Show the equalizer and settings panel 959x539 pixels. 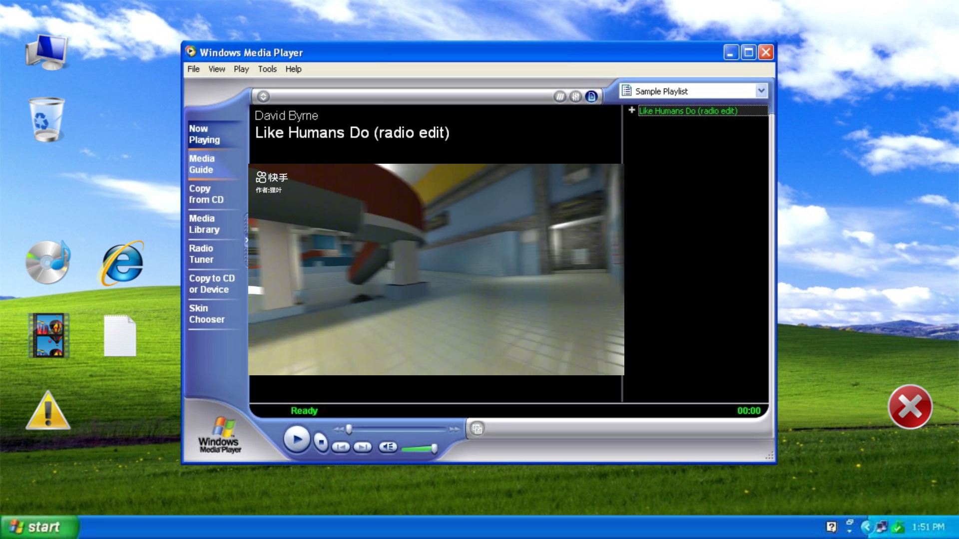[x=575, y=96]
